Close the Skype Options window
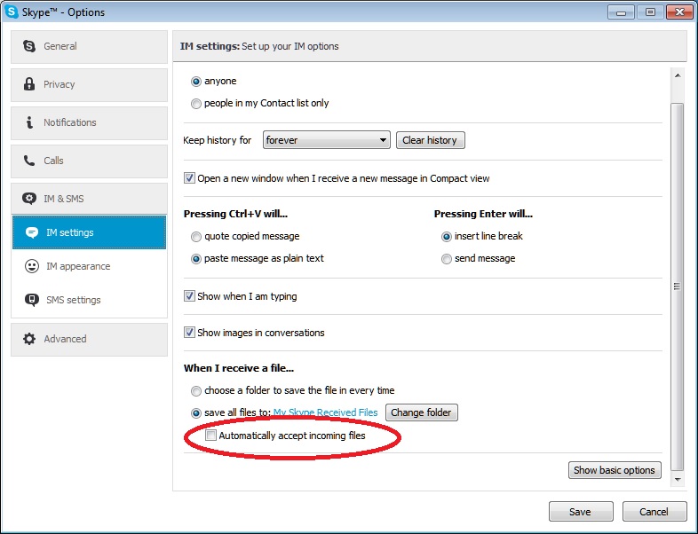 point(679,12)
